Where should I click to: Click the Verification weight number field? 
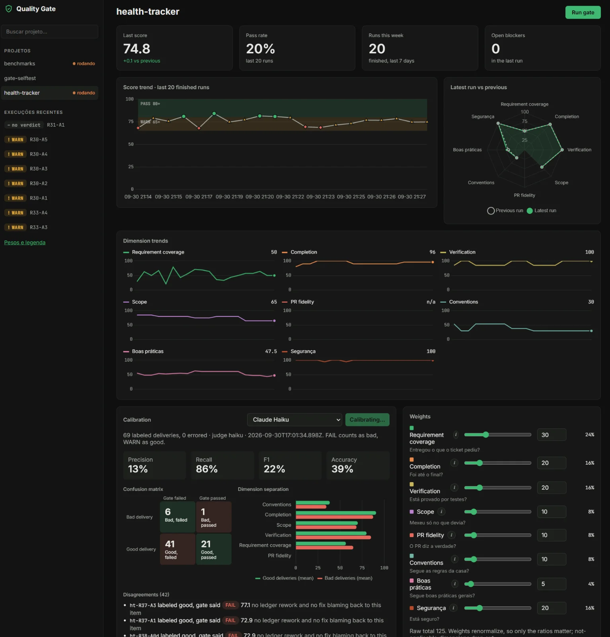552,487
